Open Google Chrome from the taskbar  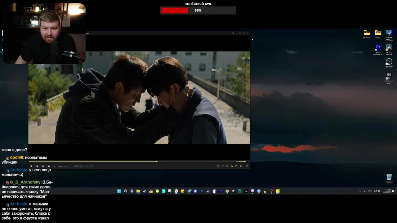(227, 191)
